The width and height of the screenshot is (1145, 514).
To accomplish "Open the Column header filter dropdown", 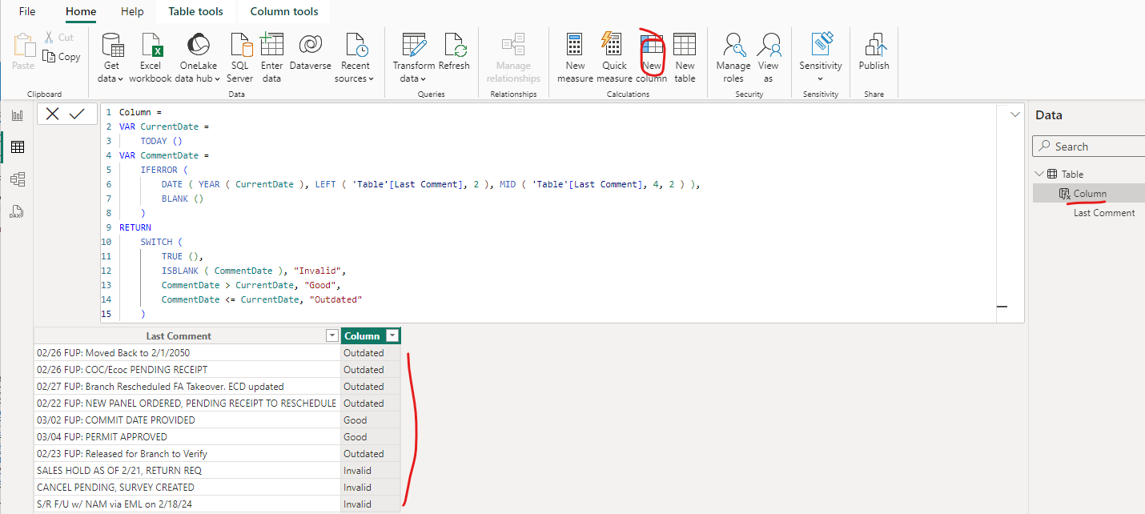I will pyautogui.click(x=392, y=335).
